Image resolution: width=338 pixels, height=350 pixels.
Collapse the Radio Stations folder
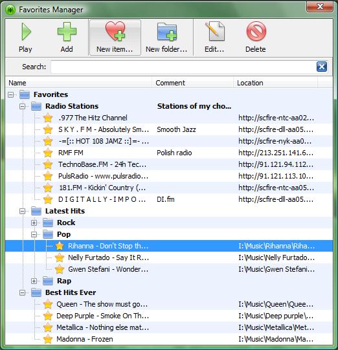tap(23, 106)
